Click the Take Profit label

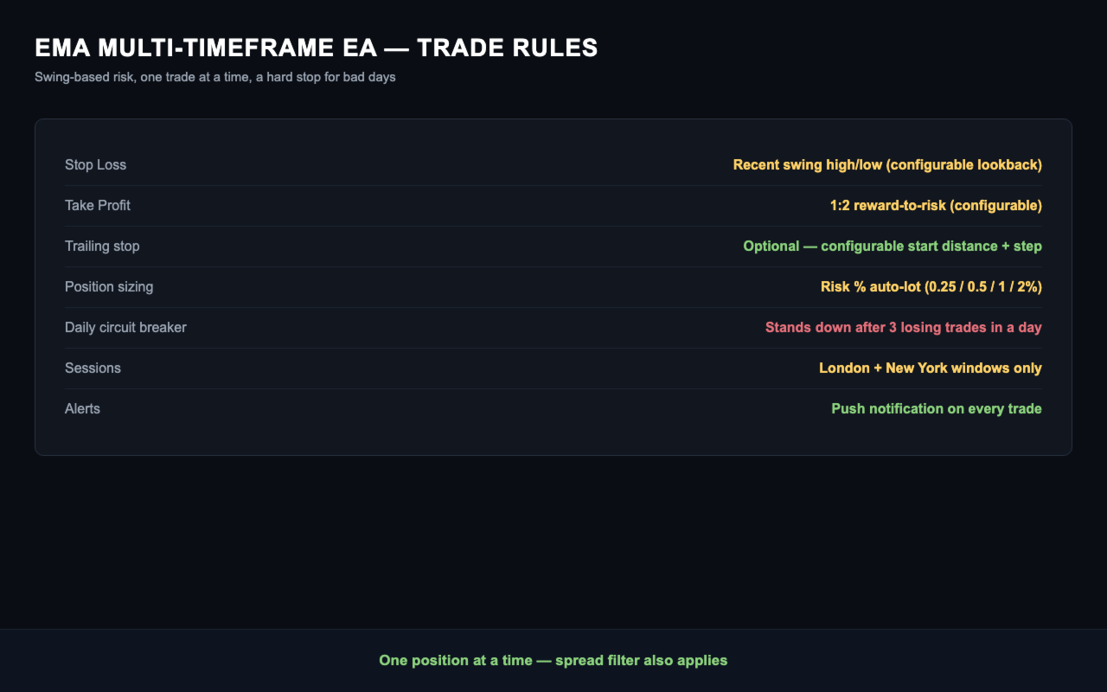point(98,206)
